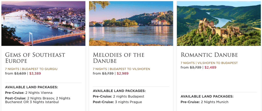Click the Post-Cruise Brasov, Bucharest or Istanbul line

[x=38, y=100]
